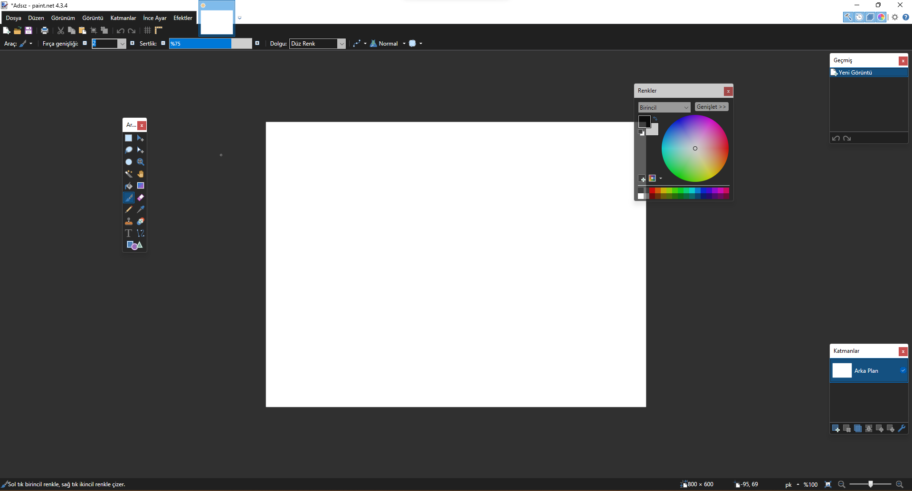Image resolution: width=912 pixels, height=491 pixels.
Task: Click the Print icon
Action: (45, 30)
